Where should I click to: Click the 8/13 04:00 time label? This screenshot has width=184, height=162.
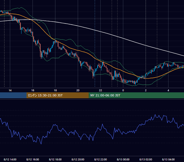(x=168, y=159)
